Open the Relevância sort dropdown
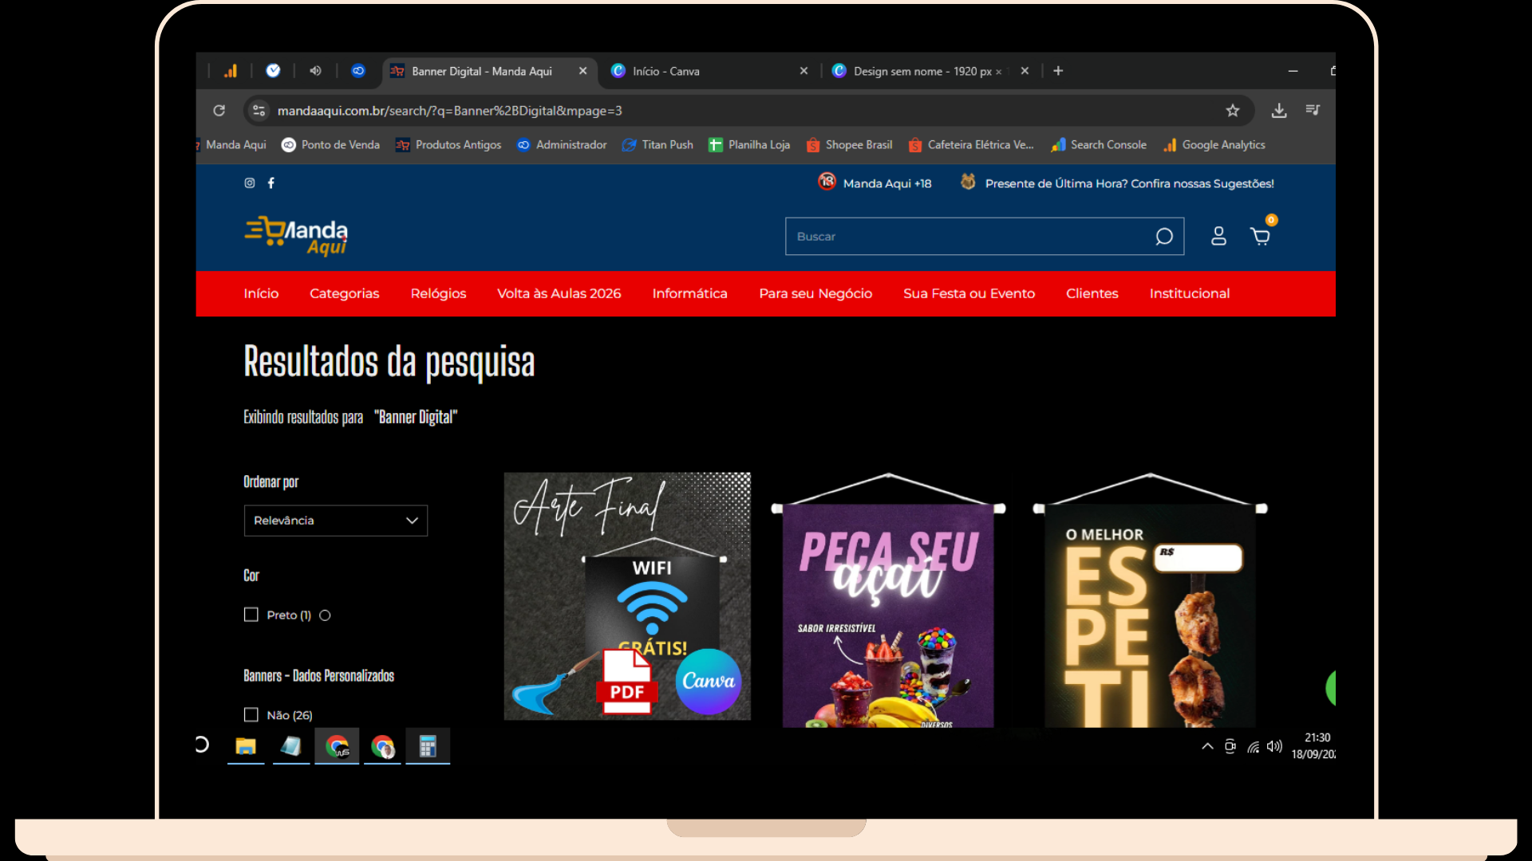The width and height of the screenshot is (1532, 861). 336,521
